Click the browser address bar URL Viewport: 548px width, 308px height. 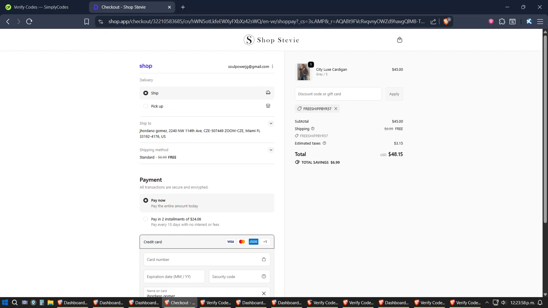[266, 22]
